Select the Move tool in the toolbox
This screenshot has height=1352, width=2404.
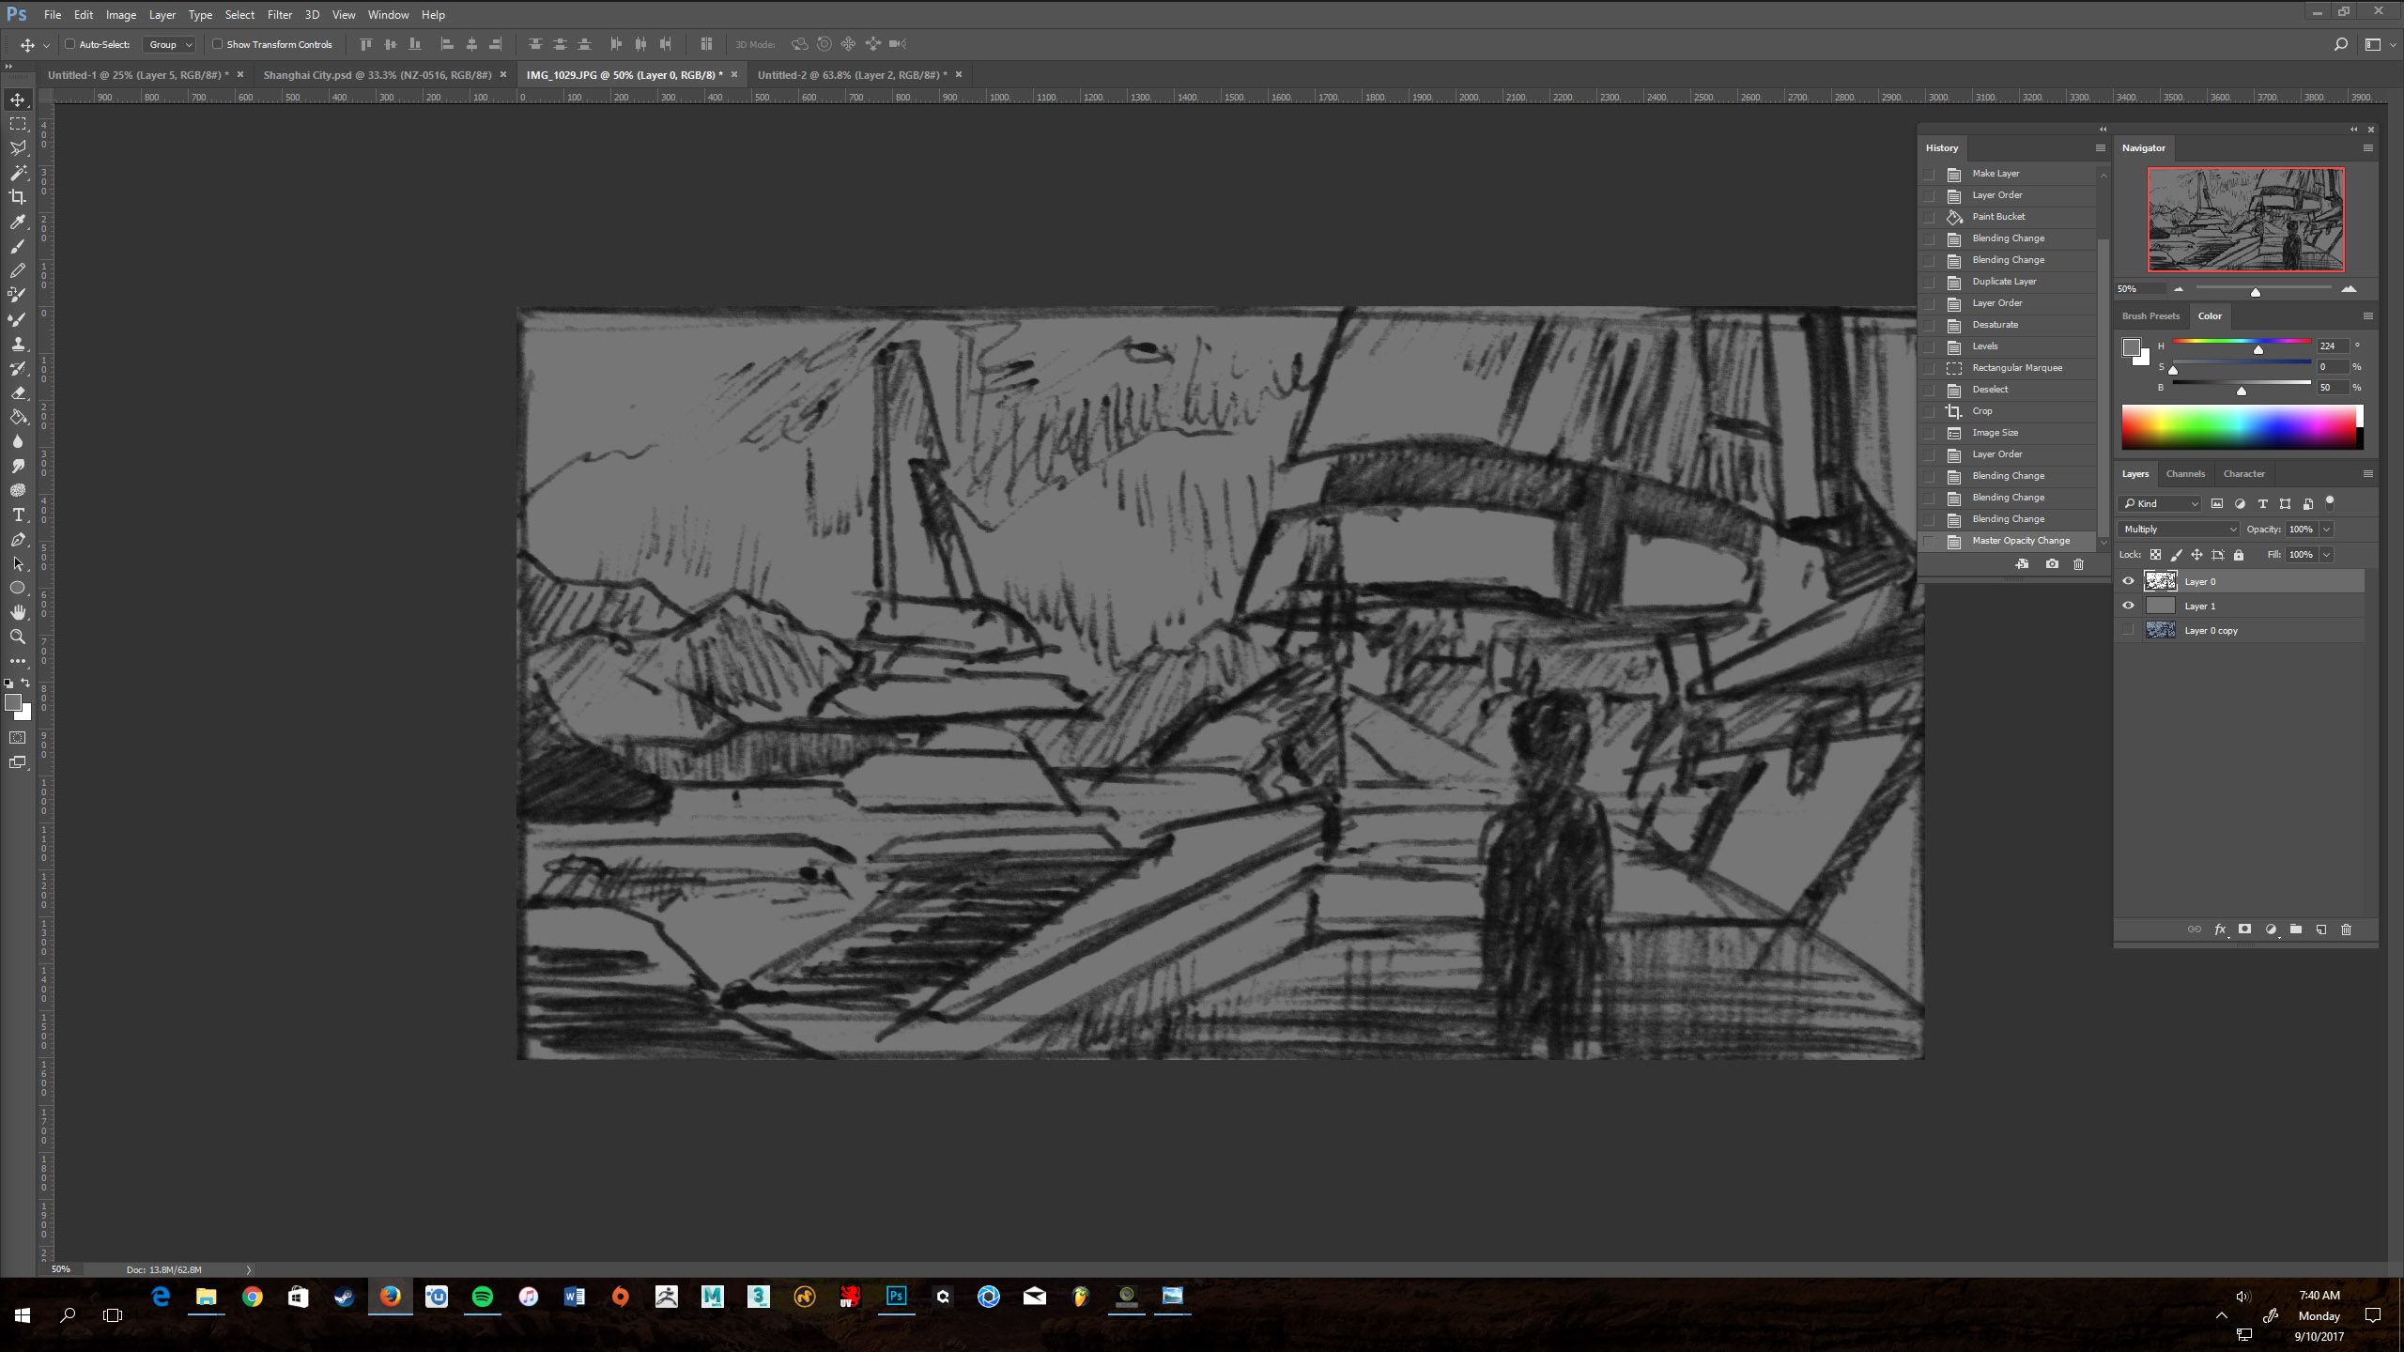click(x=18, y=100)
